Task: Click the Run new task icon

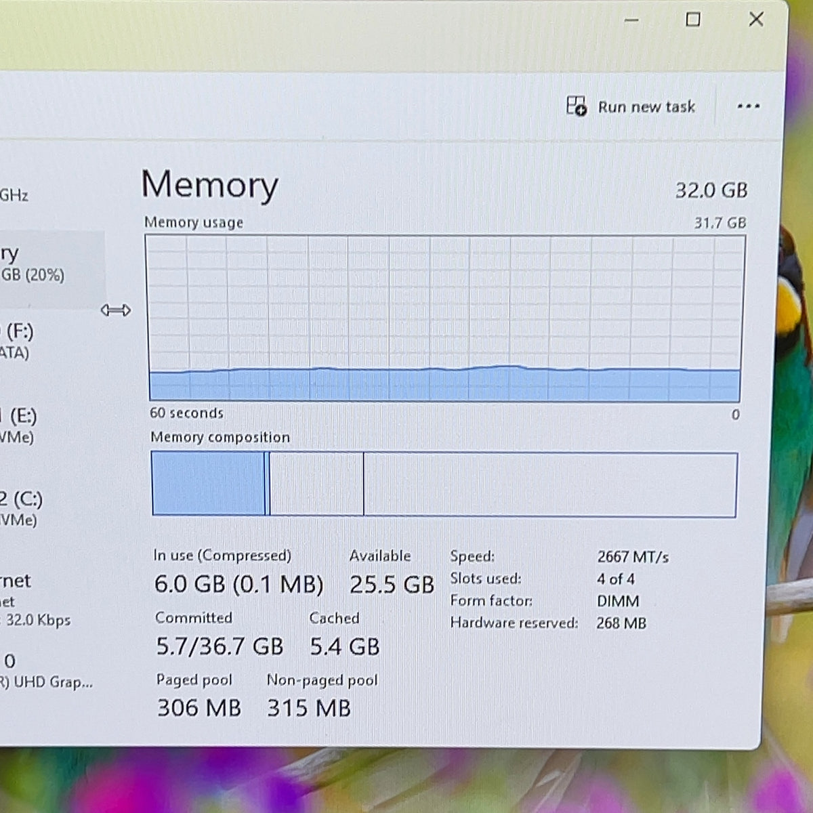Action: 577,106
